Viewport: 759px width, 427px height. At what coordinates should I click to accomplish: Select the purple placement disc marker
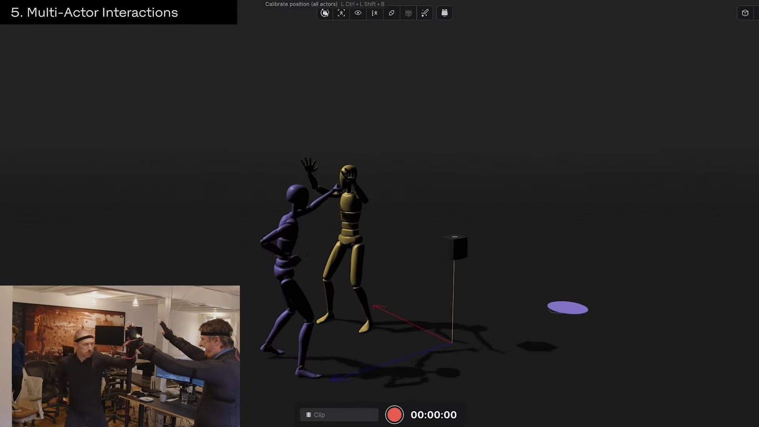pos(567,308)
